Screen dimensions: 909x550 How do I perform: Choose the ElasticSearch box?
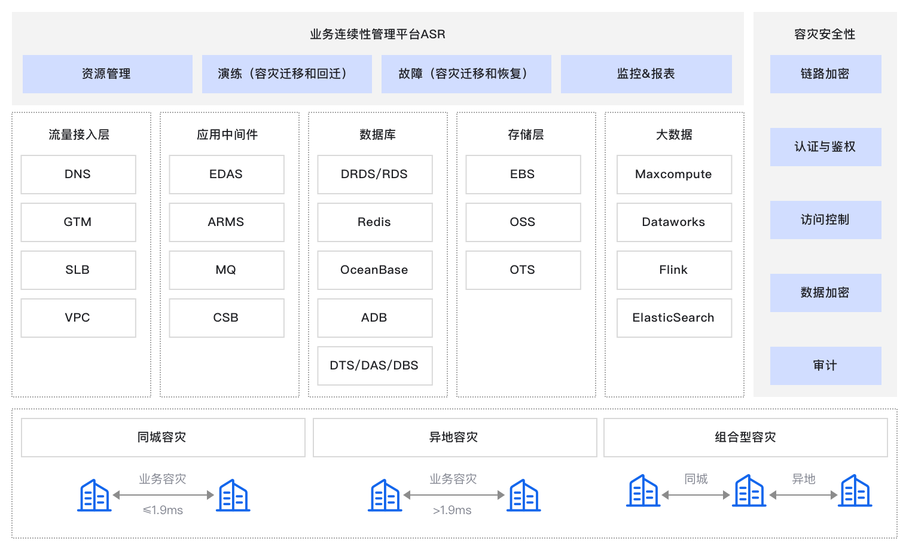(x=675, y=318)
